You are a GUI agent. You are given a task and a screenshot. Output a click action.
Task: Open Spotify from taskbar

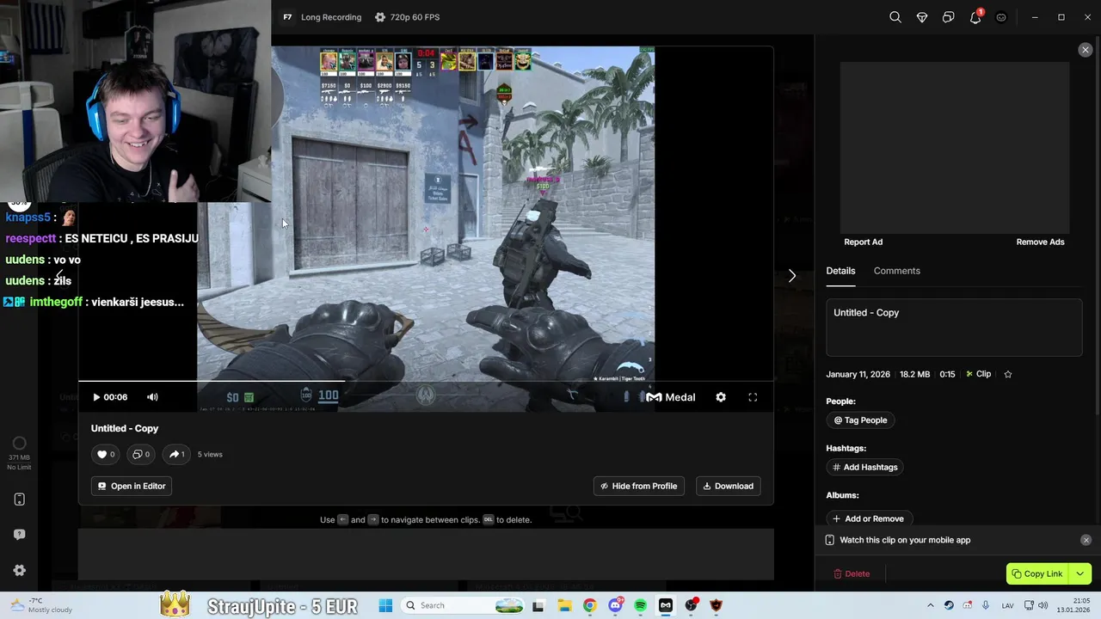640,605
